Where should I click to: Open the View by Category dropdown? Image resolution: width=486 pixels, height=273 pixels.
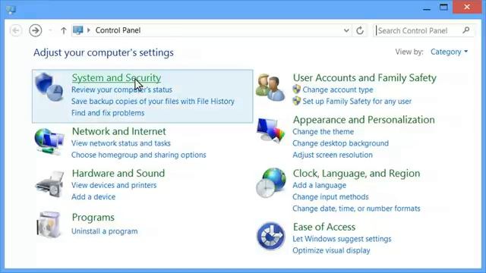click(x=449, y=52)
